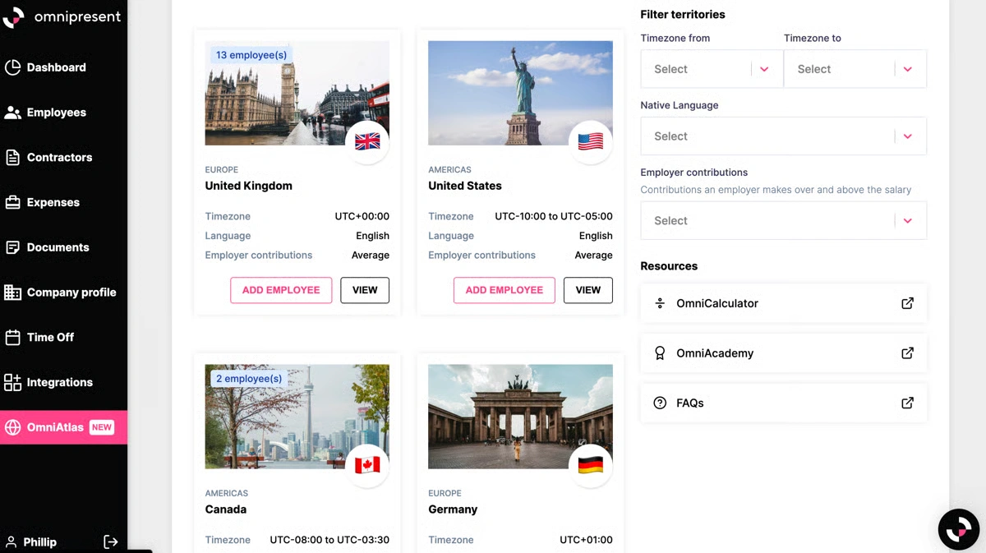Open the chat widget in bottom corner
The height and width of the screenshot is (553, 986).
coord(959,529)
